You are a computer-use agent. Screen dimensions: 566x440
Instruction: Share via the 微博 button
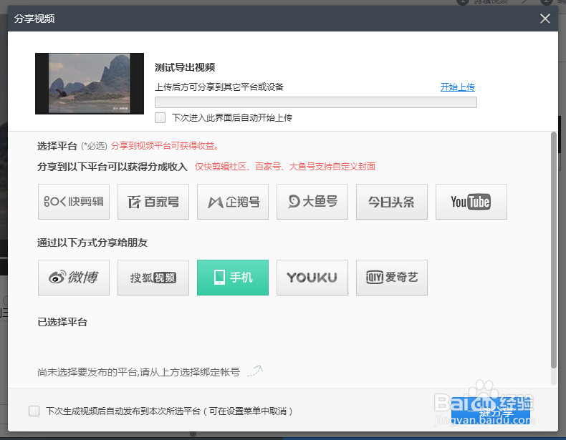point(74,278)
